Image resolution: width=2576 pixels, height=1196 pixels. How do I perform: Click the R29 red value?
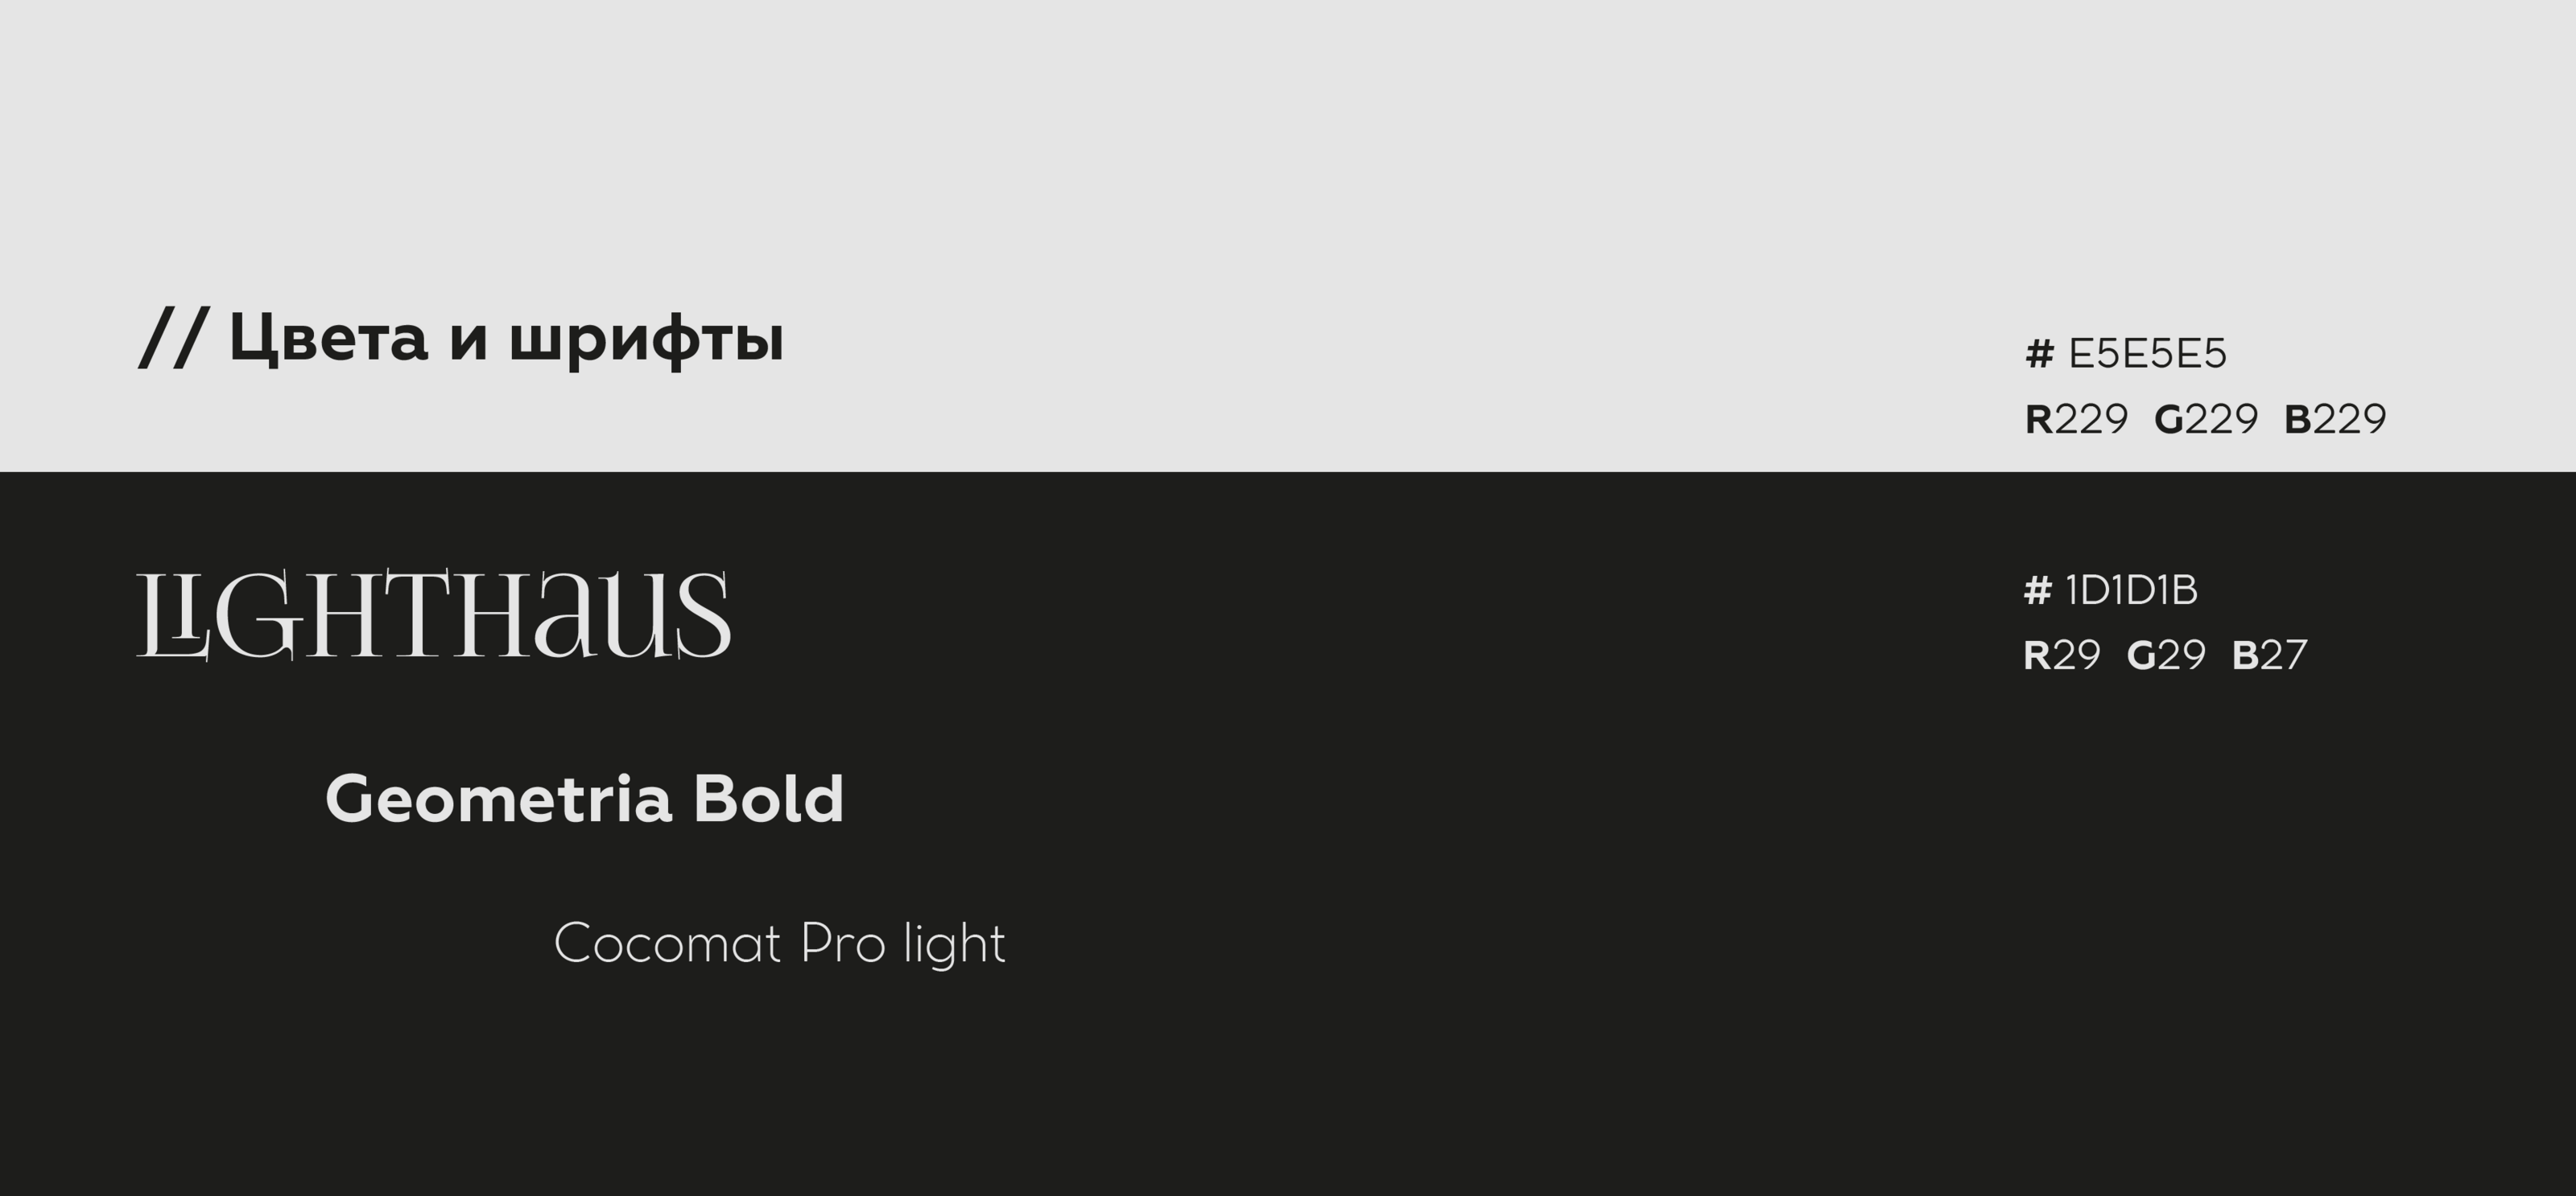point(2061,656)
